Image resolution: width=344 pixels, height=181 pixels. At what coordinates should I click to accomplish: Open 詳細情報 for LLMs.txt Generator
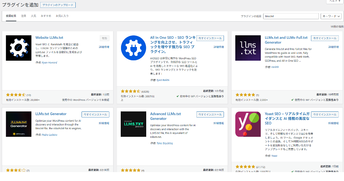pyautogui.click(x=104, y=123)
